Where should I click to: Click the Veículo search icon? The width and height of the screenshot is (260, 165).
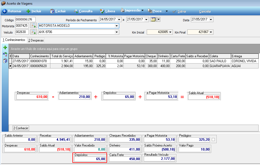pyautogui.click(x=34, y=32)
